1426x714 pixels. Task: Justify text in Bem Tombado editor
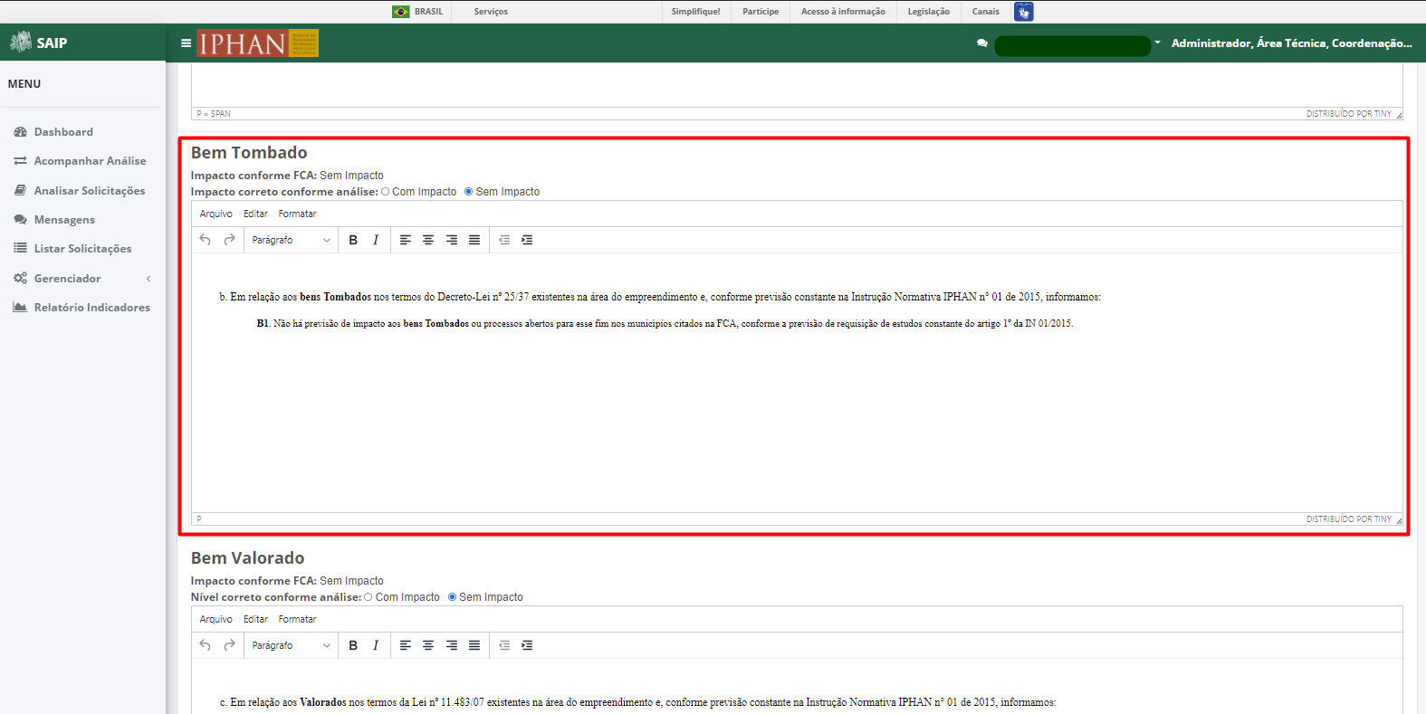(x=474, y=240)
